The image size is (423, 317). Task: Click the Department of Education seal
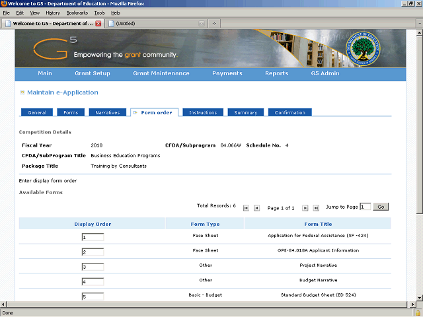pyautogui.click(x=363, y=49)
